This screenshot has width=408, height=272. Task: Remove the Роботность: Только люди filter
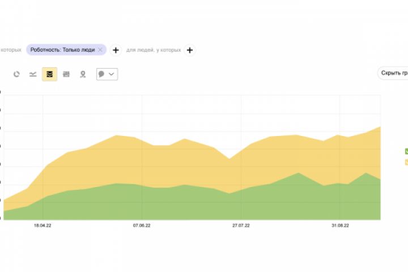coord(100,50)
